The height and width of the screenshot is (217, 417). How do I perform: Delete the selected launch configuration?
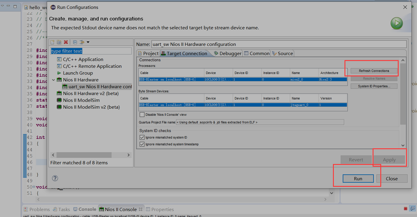(66, 42)
